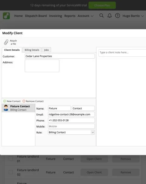This screenshot has width=146, height=184.
Task: Click the ServiceM8 green logo icon
Action: click(x=6, y=16)
